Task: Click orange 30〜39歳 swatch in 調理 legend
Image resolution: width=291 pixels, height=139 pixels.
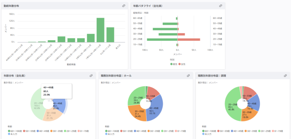Action: click(246, 131)
